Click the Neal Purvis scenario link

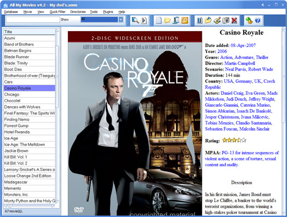tap(236, 69)
